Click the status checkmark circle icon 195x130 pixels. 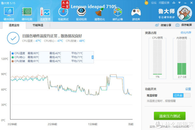point(13,38)
